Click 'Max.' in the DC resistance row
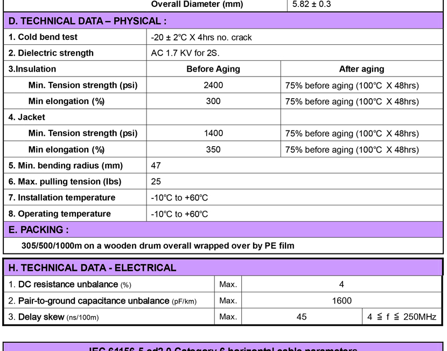Viewport: 447px width, 351px height. (x=228, y=284)
